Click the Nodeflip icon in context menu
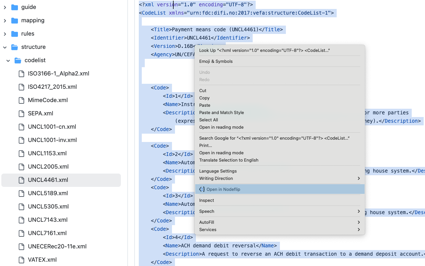Viewport: 425px width, 266px height. [x=202, y=189]
